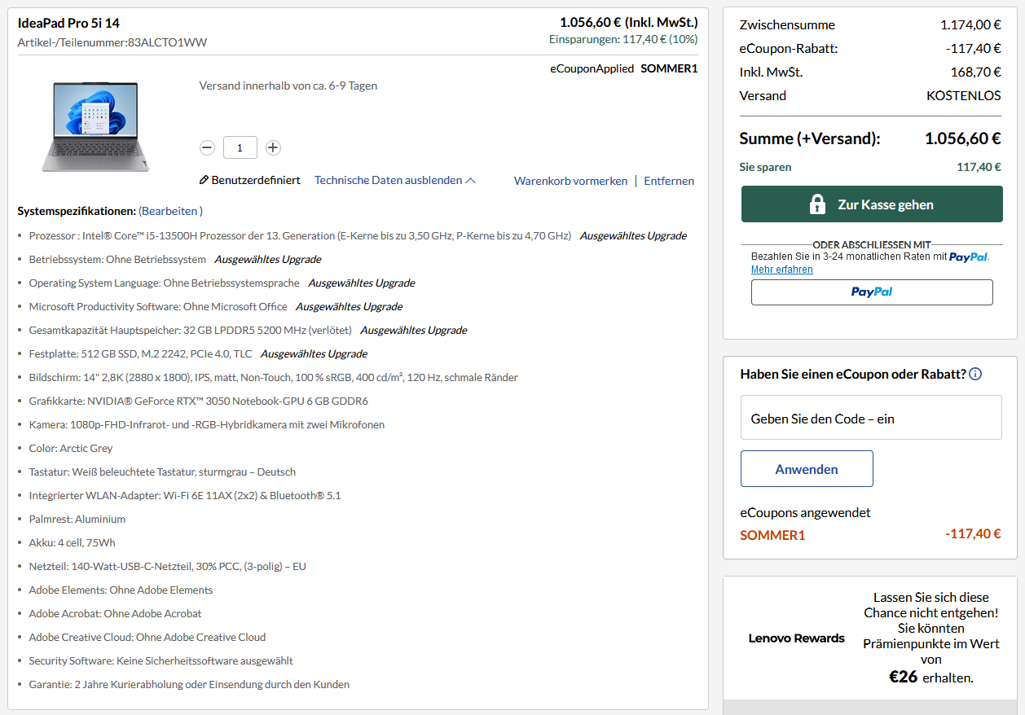
Task: Click the coupon code entry field
Action: pos(870,417)
